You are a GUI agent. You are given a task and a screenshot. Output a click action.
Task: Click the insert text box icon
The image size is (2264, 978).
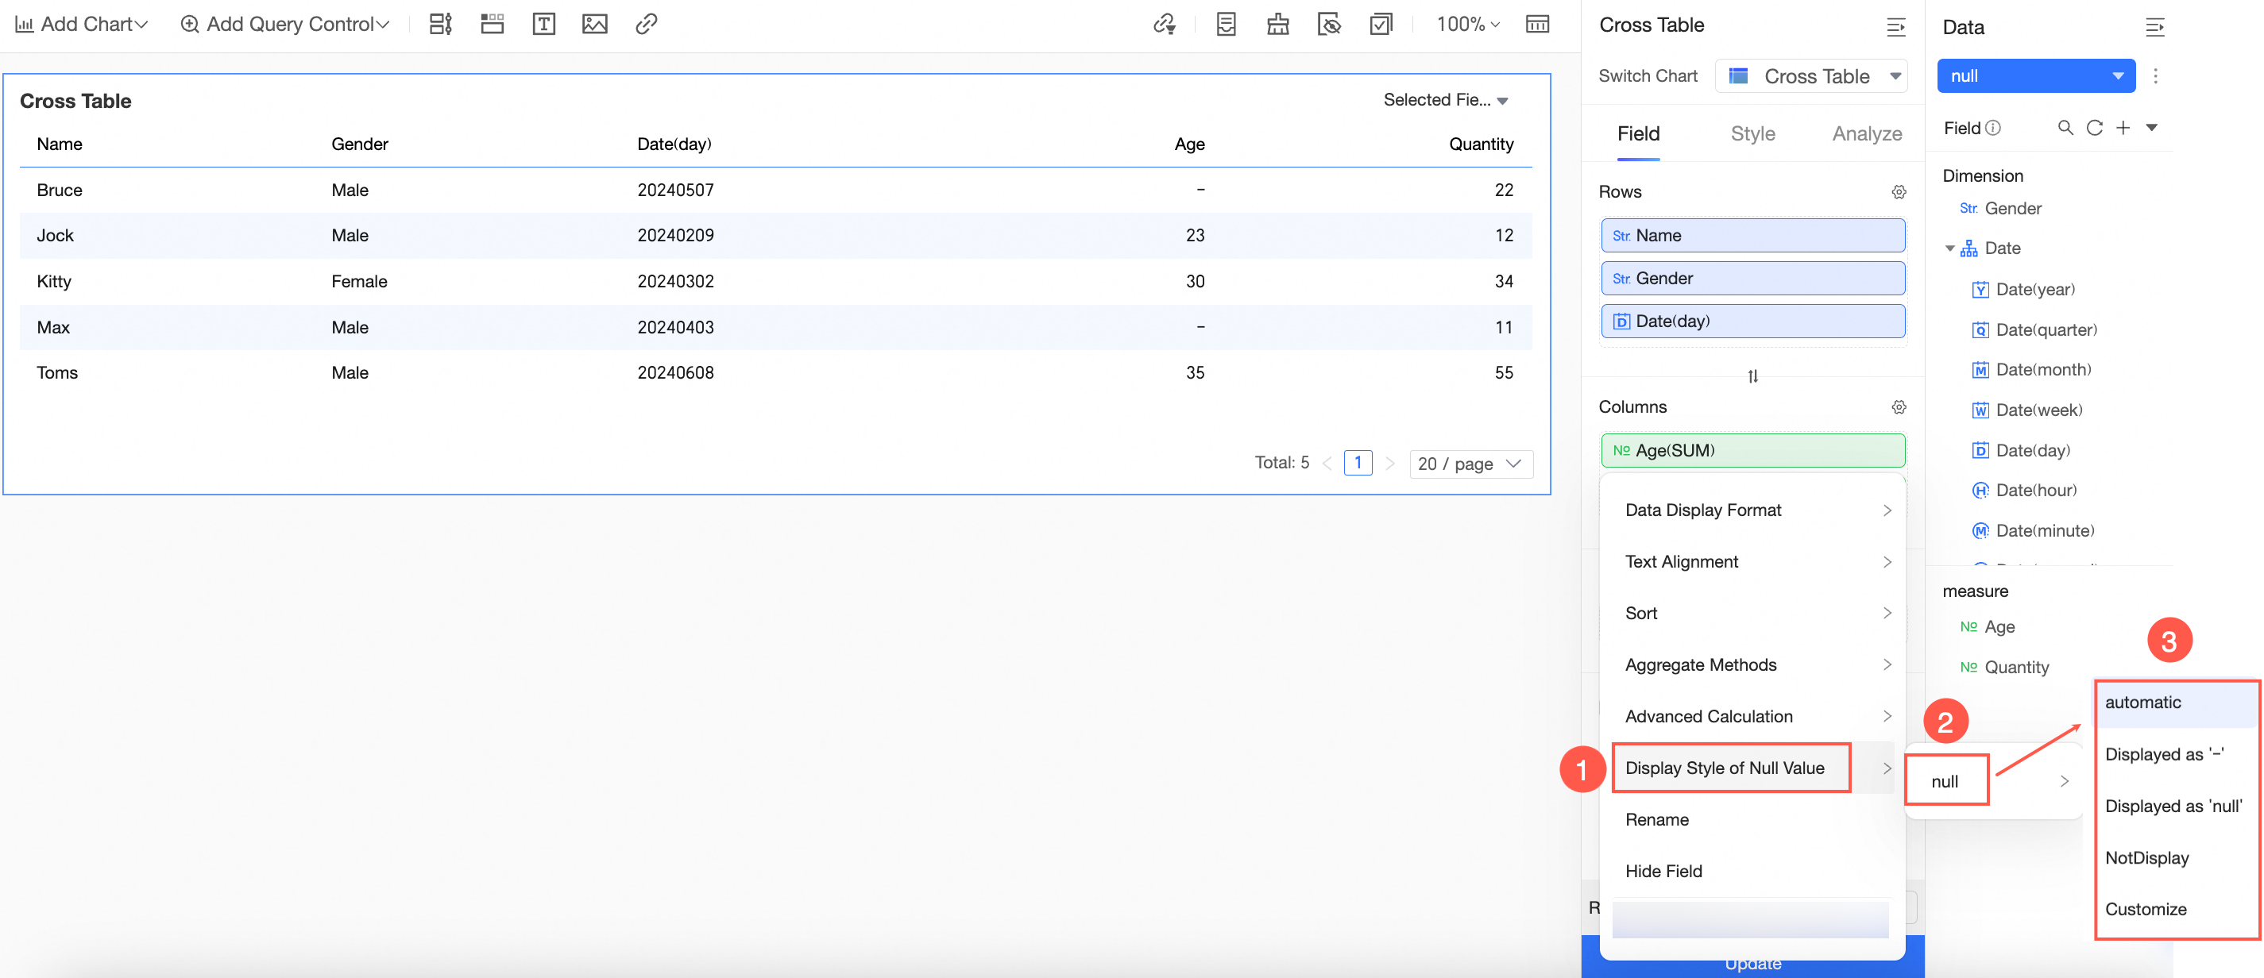543,24
